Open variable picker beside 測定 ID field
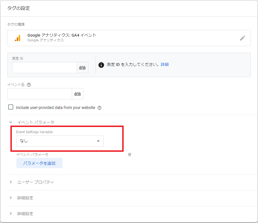Screen dimensions: 258x223 82,68
